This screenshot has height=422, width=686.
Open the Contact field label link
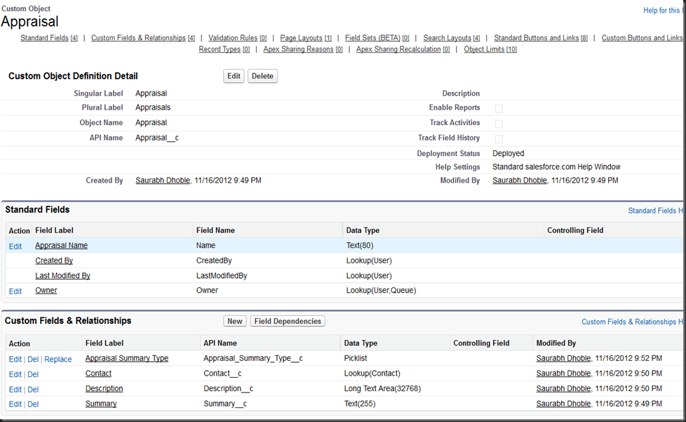(98, 374)
